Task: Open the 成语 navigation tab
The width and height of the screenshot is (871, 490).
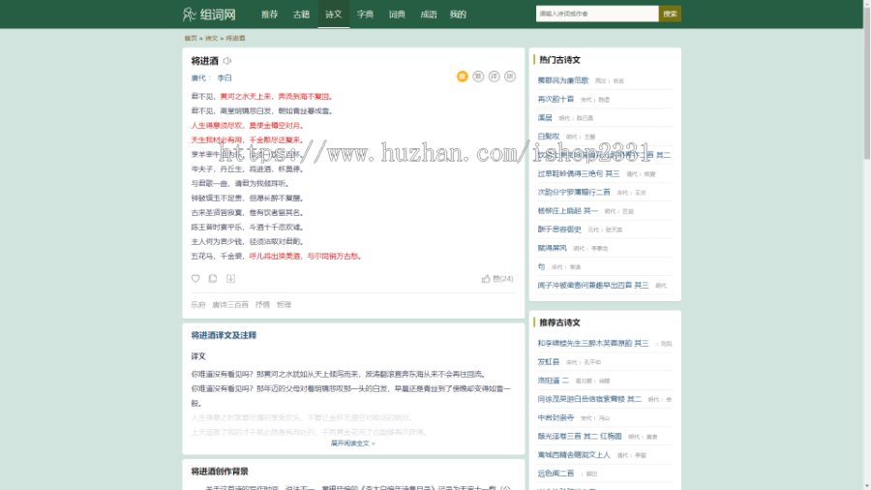Action: pyautogui.click(x=429, y=15)
